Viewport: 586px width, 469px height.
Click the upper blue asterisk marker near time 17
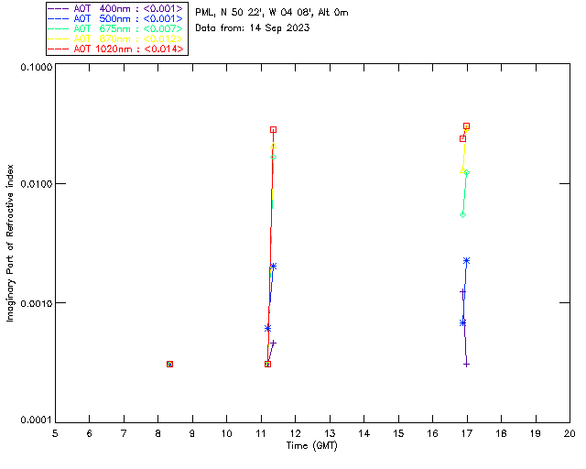[466, 261]
